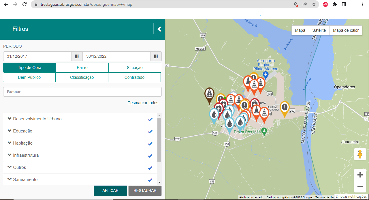Switch to the Satélite map view
The height and width of the screenshot is (200, 369).
coord(319,30)
